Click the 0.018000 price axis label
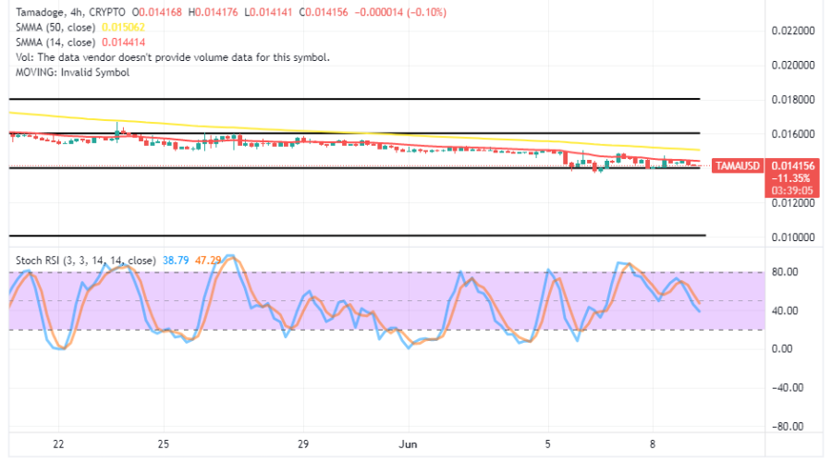 (793, 100)
